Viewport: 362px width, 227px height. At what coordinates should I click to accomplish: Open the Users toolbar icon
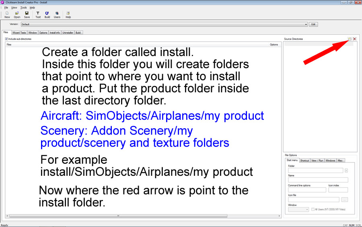57,15
